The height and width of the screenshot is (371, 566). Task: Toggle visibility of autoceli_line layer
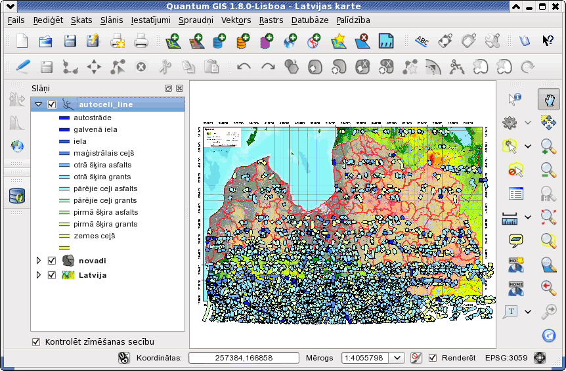pos(52,104)
